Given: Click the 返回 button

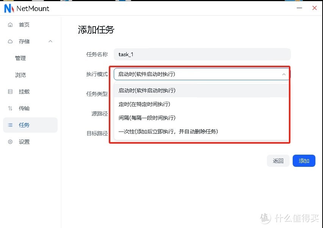Looking at the screenshot, I should coord(278,161).
